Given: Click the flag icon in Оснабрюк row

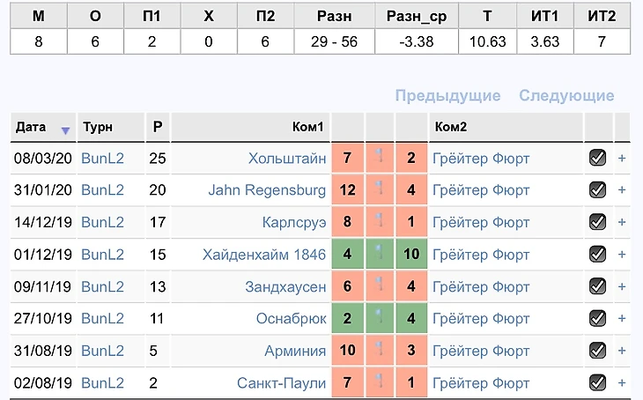Looking at the screenshot, I should click(380, 316).
